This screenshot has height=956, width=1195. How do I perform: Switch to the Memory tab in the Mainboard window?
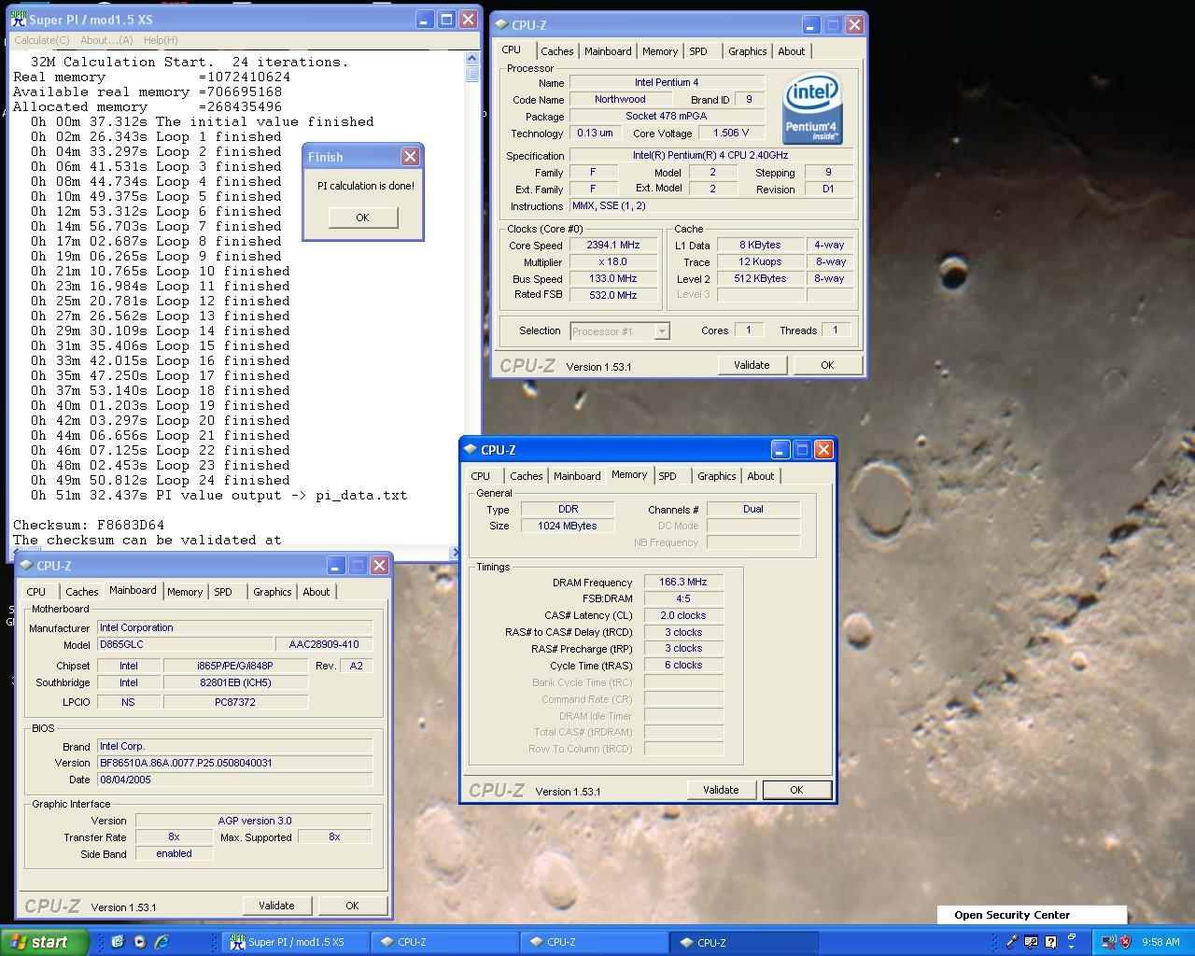[185, 592]
